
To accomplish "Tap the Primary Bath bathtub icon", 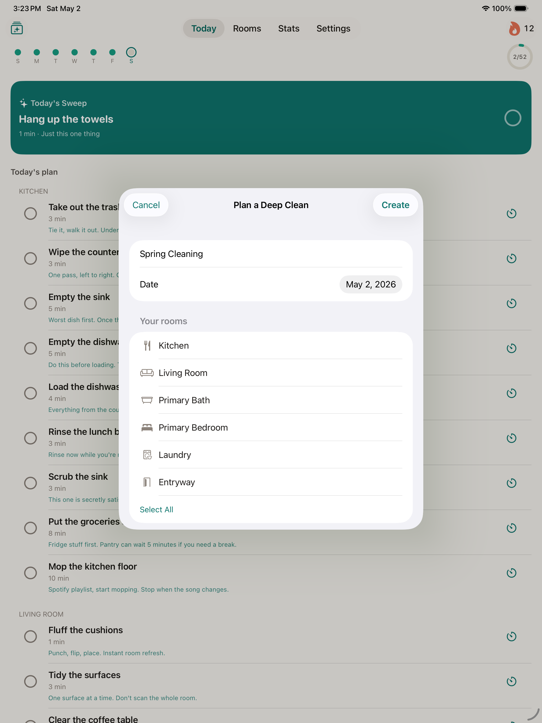I will [x=147, y=400].
